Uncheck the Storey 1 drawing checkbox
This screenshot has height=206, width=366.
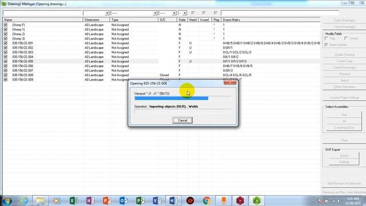coord(6,29)
